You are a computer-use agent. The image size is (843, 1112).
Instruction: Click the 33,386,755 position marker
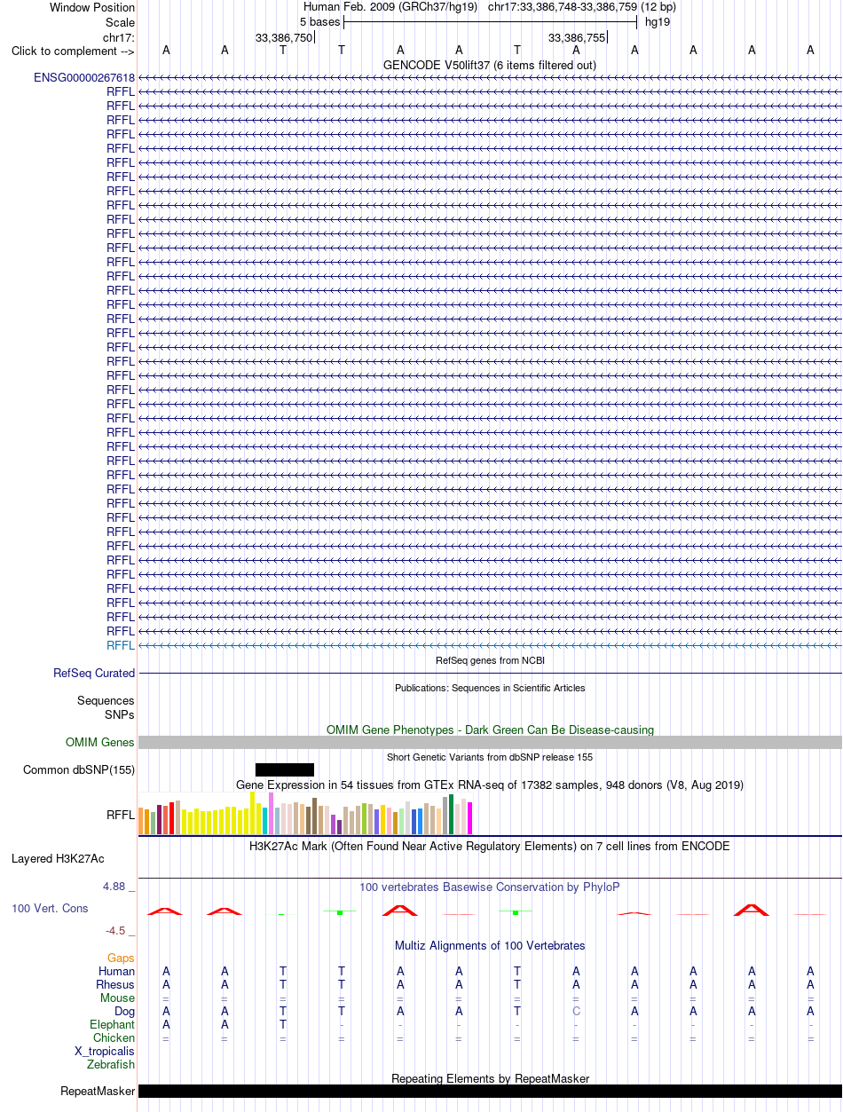(577, 37)
